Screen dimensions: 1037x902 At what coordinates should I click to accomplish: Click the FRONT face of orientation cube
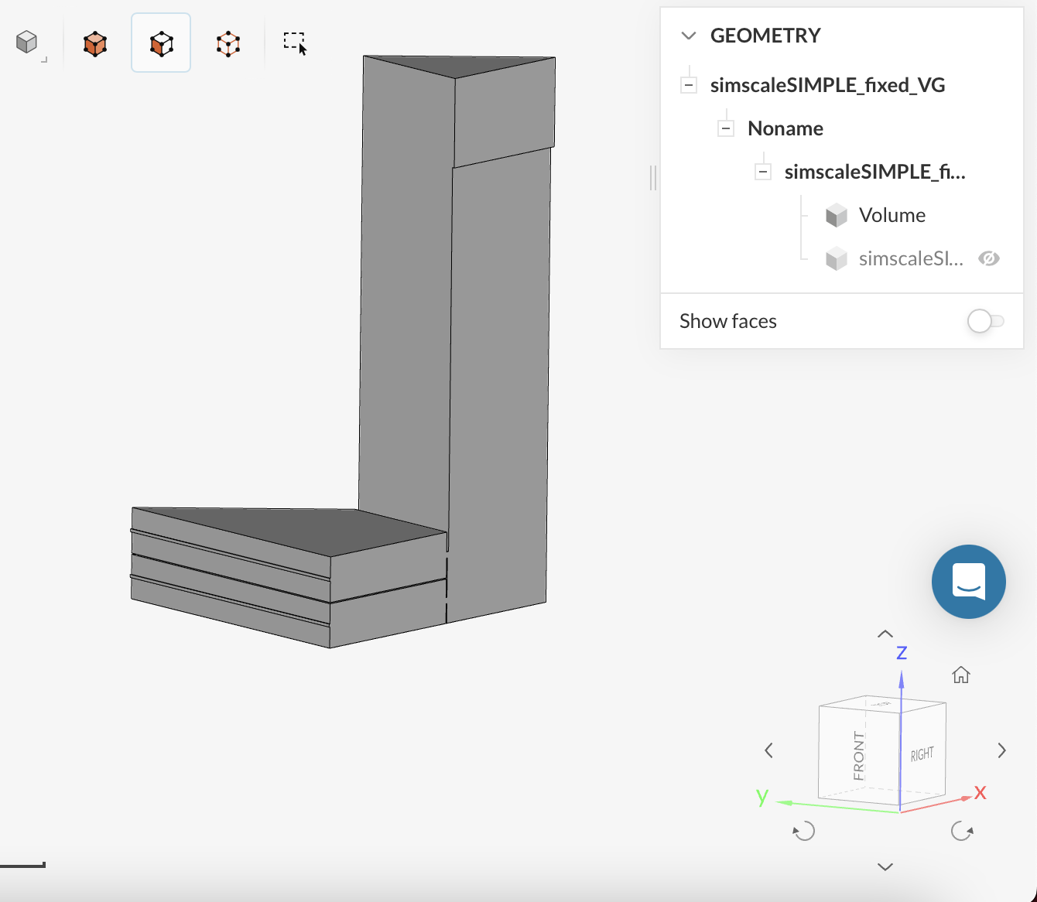[x=858, y=754]
